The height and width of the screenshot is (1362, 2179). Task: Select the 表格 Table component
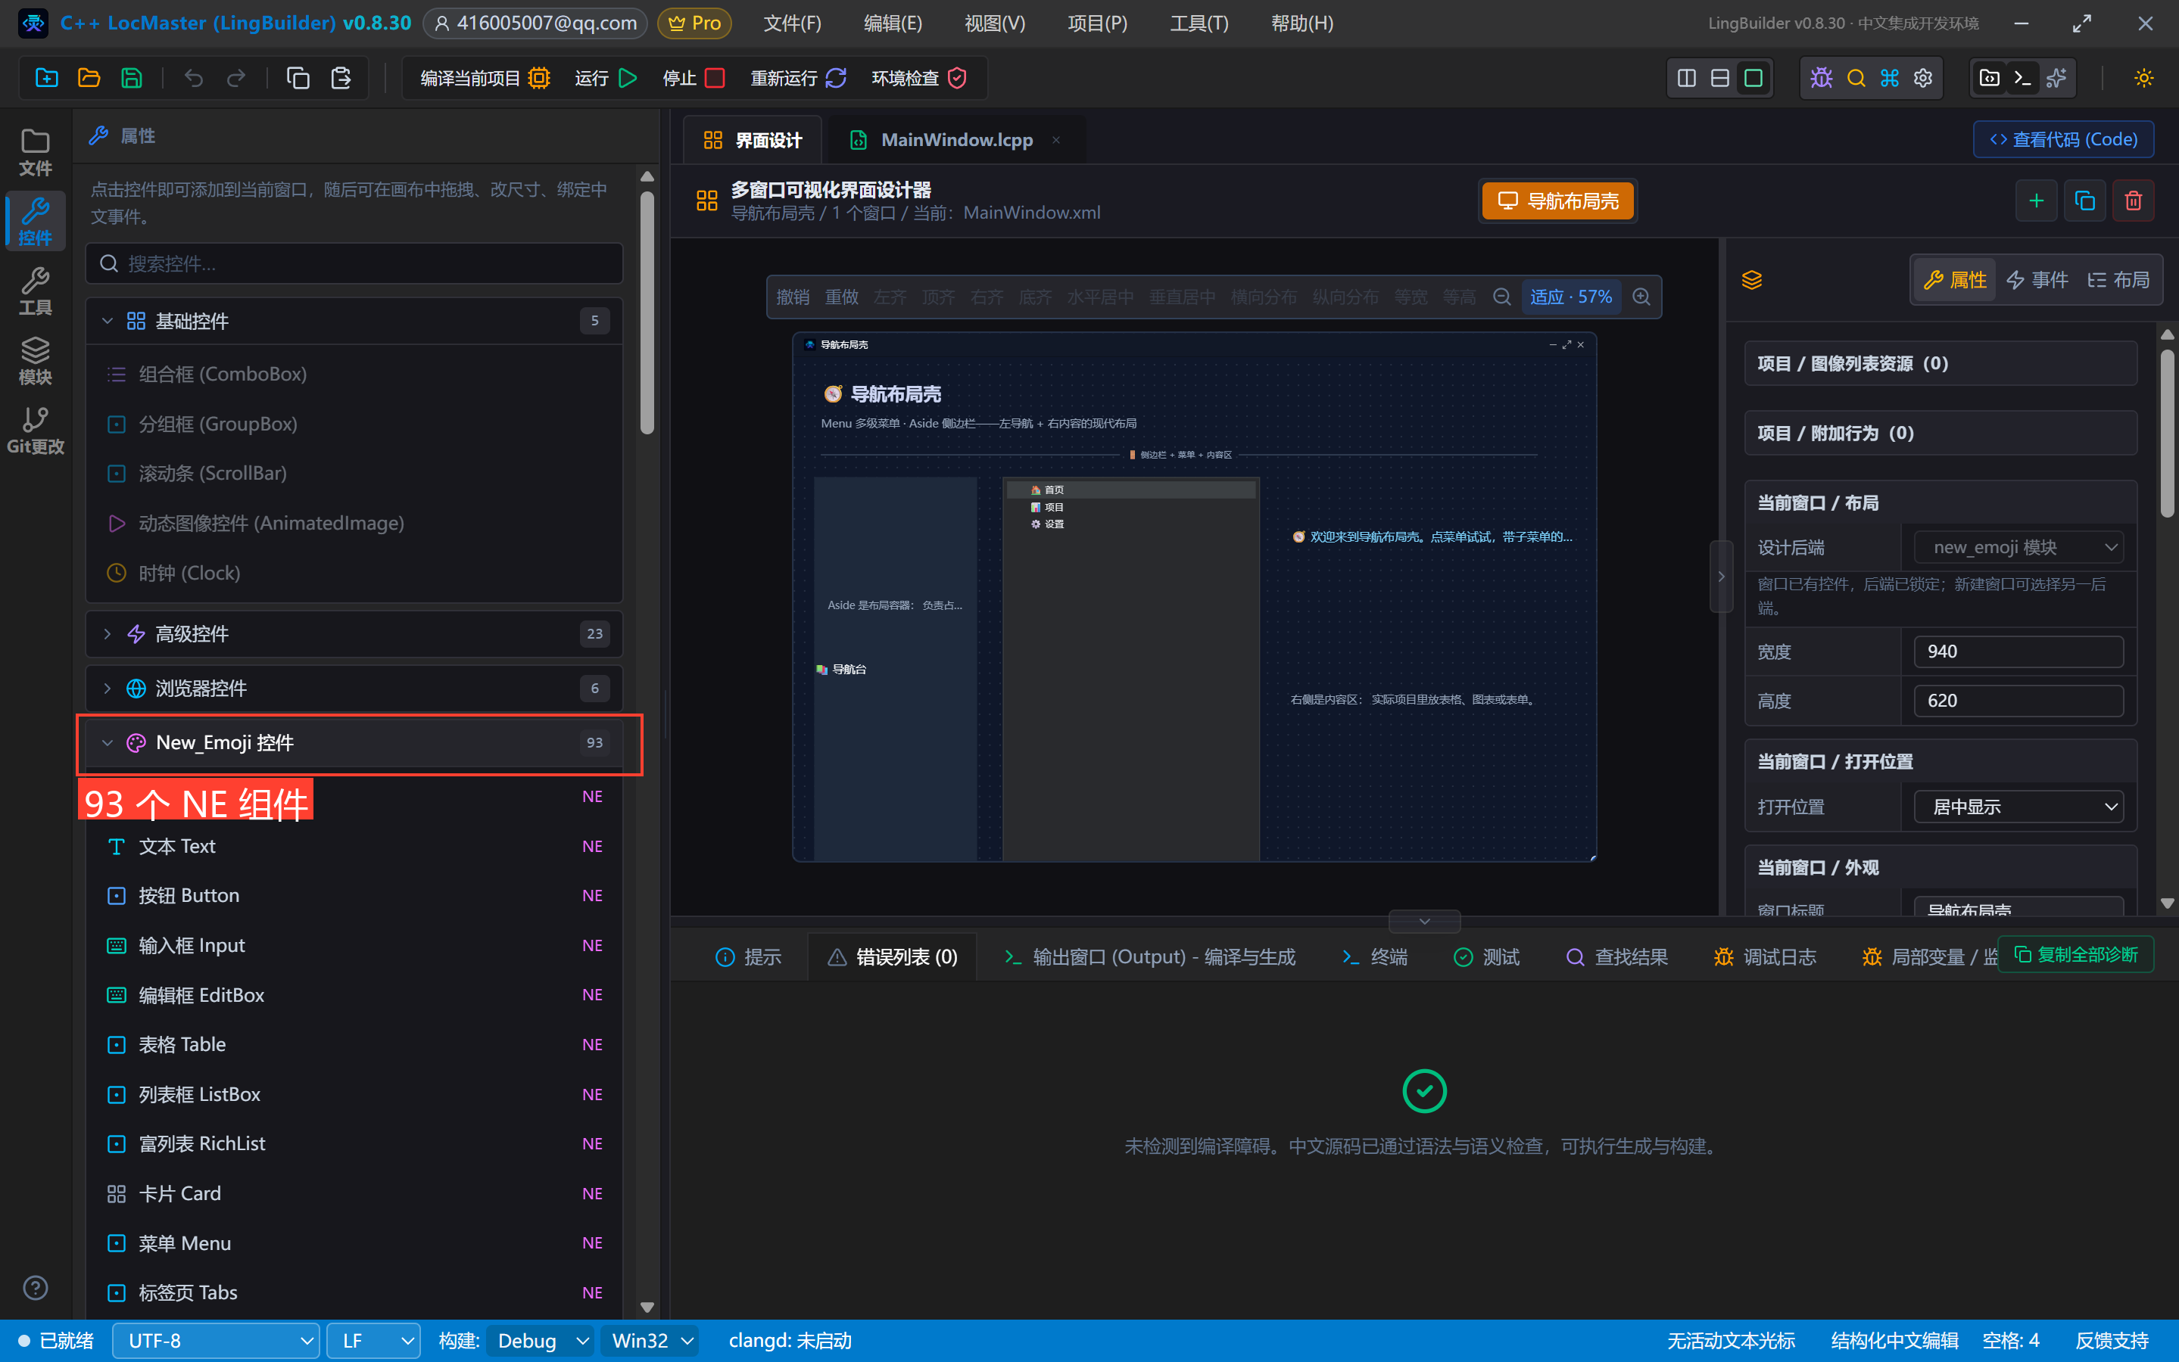(354, 1045)
